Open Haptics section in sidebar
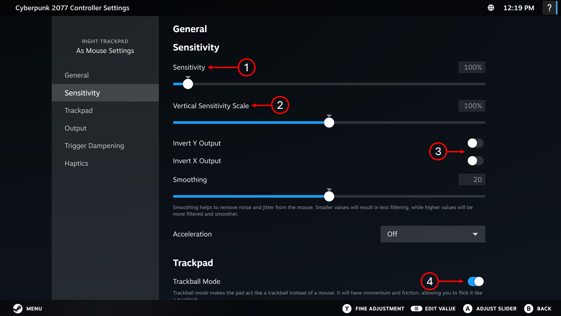 (105, 163)
